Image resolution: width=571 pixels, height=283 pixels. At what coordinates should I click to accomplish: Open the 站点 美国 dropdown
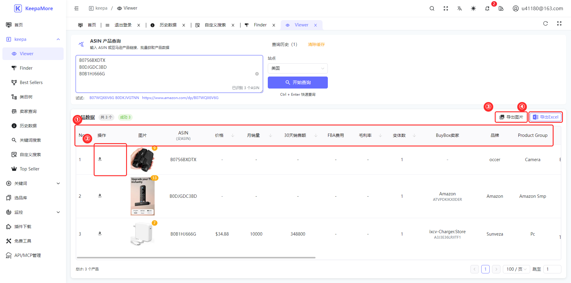[x=298, y=68]
